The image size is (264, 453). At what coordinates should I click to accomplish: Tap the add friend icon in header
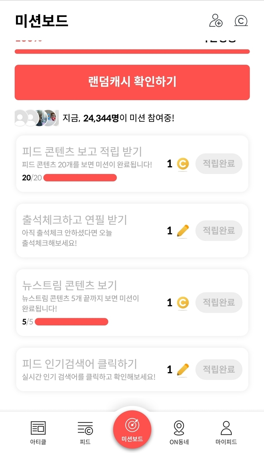[x=216, y=20]
